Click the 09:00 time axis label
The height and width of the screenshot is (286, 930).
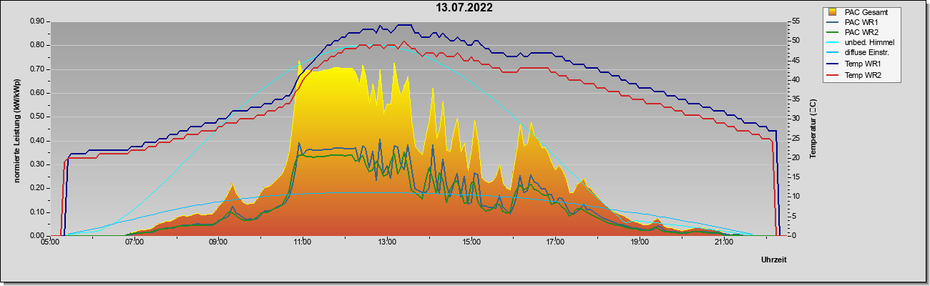tap(218, 242)
